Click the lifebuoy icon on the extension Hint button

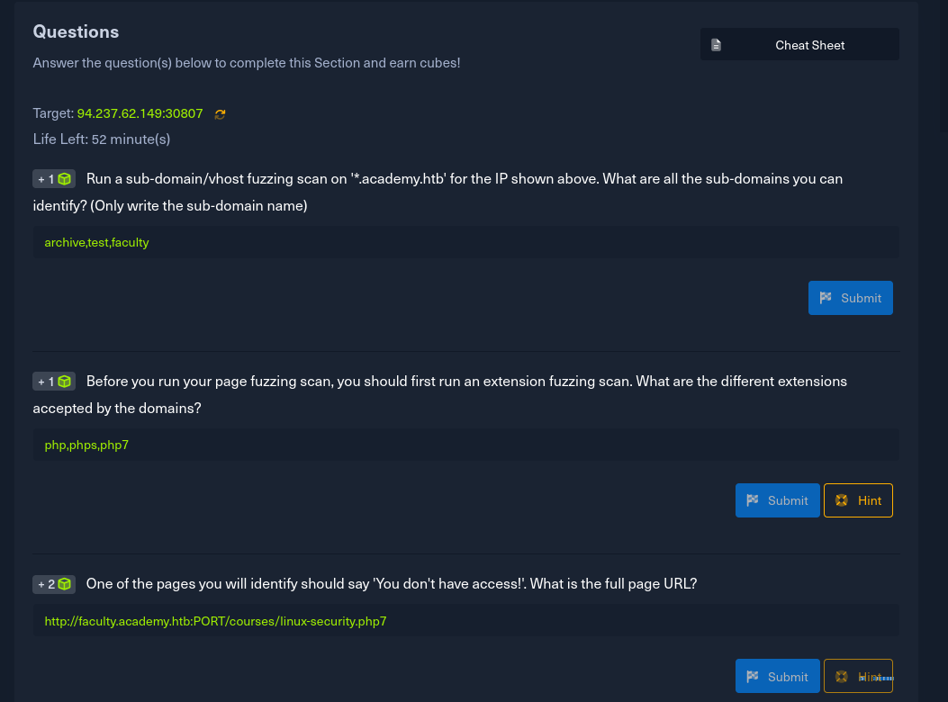click(x=842, y=500)
